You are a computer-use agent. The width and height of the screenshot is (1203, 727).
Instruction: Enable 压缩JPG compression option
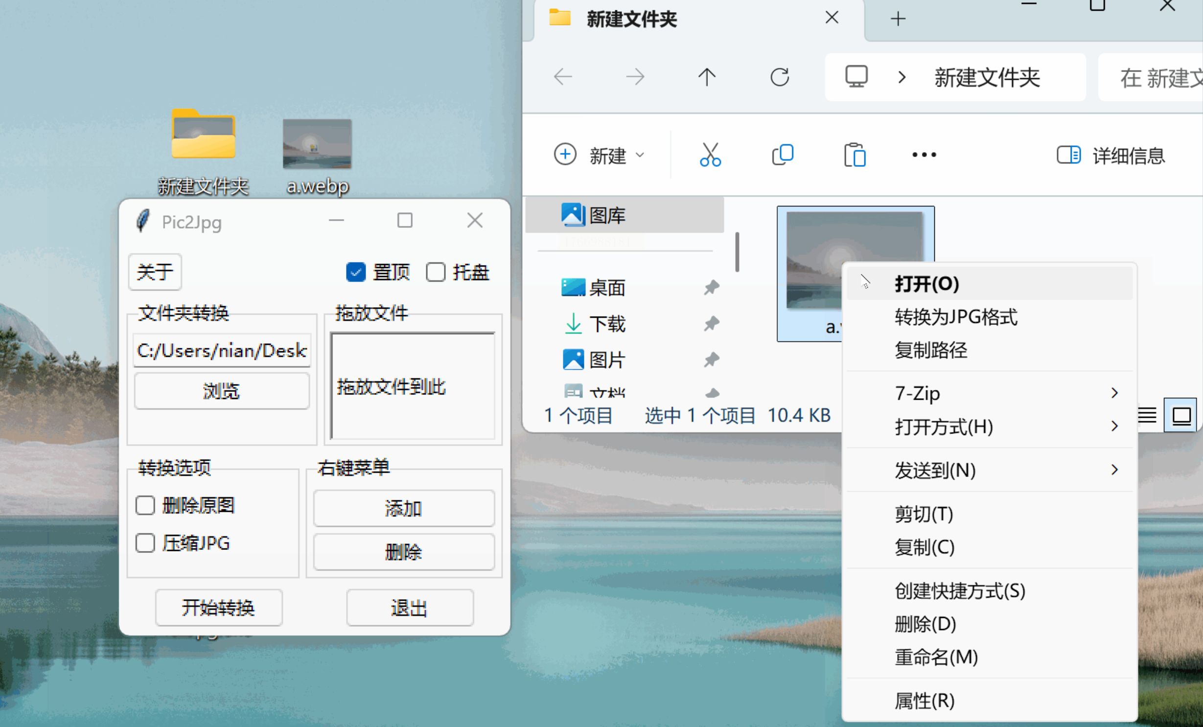pos(145,543)
